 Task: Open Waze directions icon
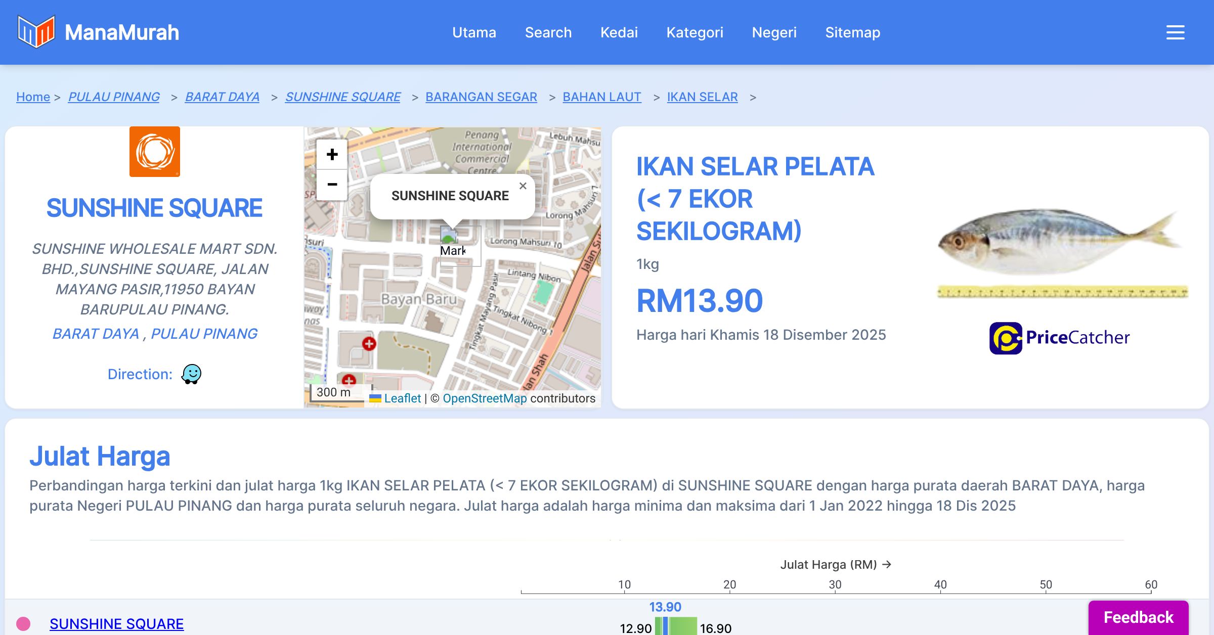click(191, 374)
